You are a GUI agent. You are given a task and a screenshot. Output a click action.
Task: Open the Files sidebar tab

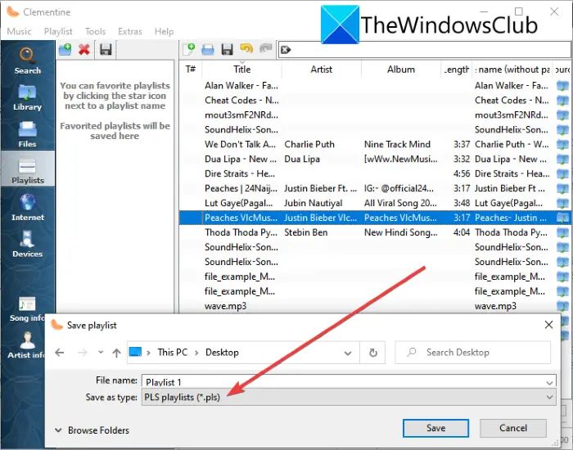click(x=27, y=133)
